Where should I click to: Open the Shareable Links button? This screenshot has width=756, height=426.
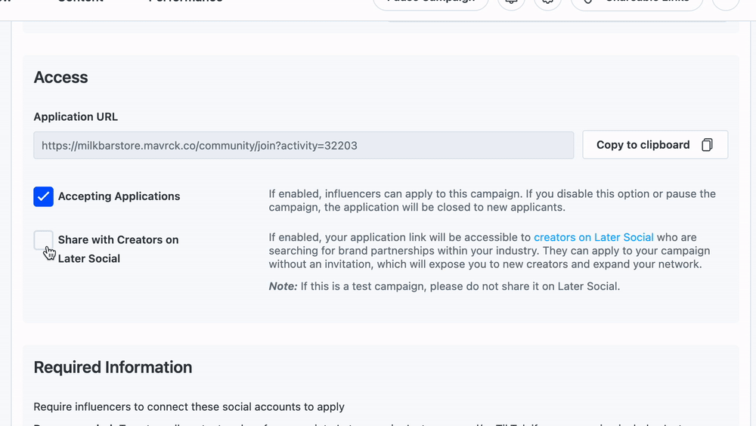(x=637, y=2)
